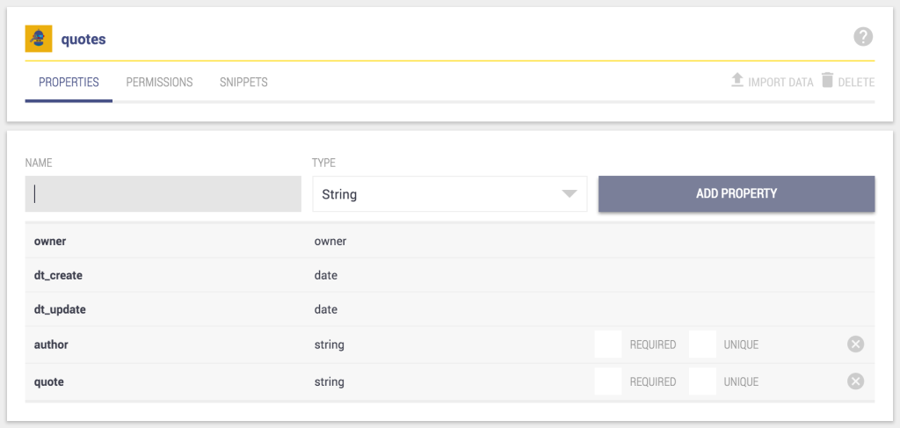Open the Type dropdown showing String
Screen dimensions: 900x428
coord(449,194)
